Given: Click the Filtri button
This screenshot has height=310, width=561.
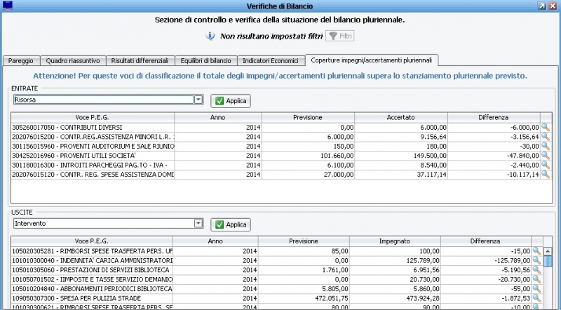Looking at the screenshot, I should click(340, 36).
